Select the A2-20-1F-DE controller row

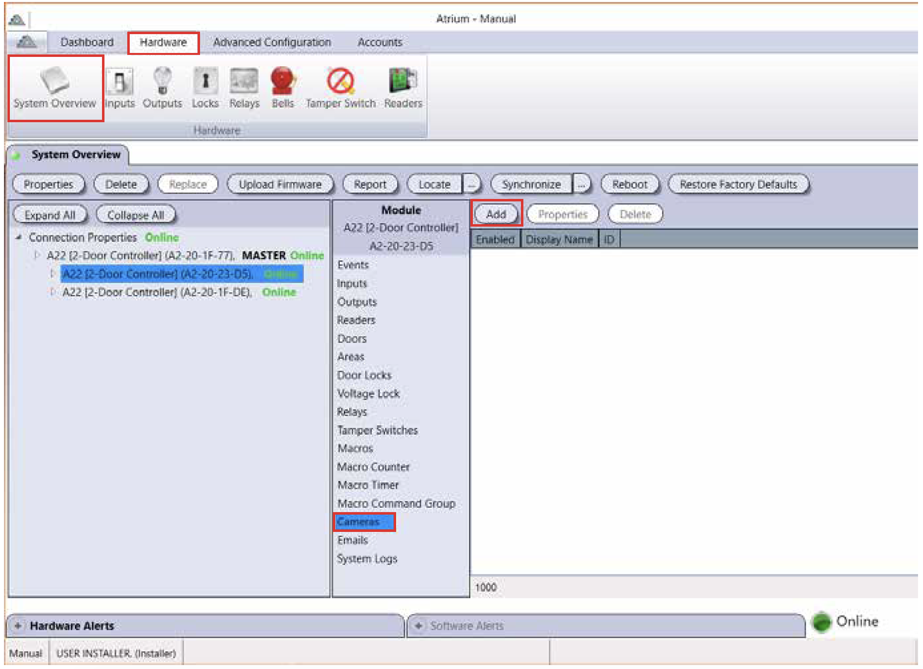pyautogui.click(x=179, y=292)
